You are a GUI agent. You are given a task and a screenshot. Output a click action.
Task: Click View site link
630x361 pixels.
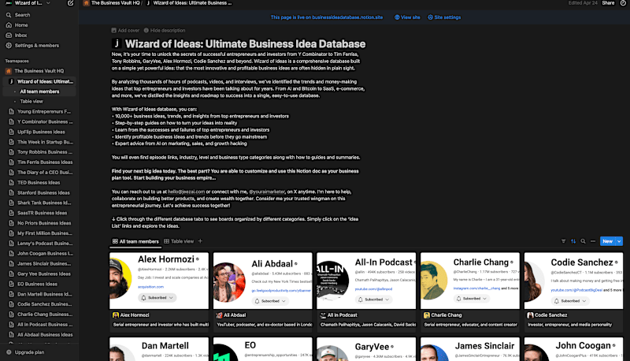point(407,17)
